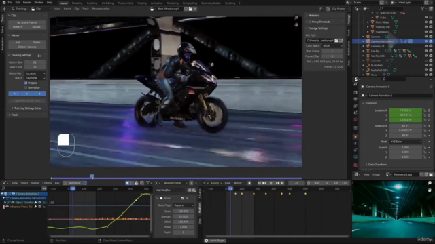Switch to the Modeling workspace tab
Image resolution: width=435 pixels, height=244 pixels.
[x=77, y=3]
